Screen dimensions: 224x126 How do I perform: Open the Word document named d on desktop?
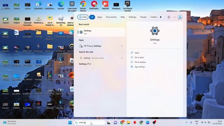(16, 34)
